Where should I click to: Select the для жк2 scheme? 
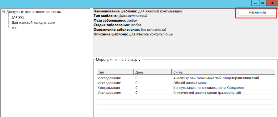[18, 17]
